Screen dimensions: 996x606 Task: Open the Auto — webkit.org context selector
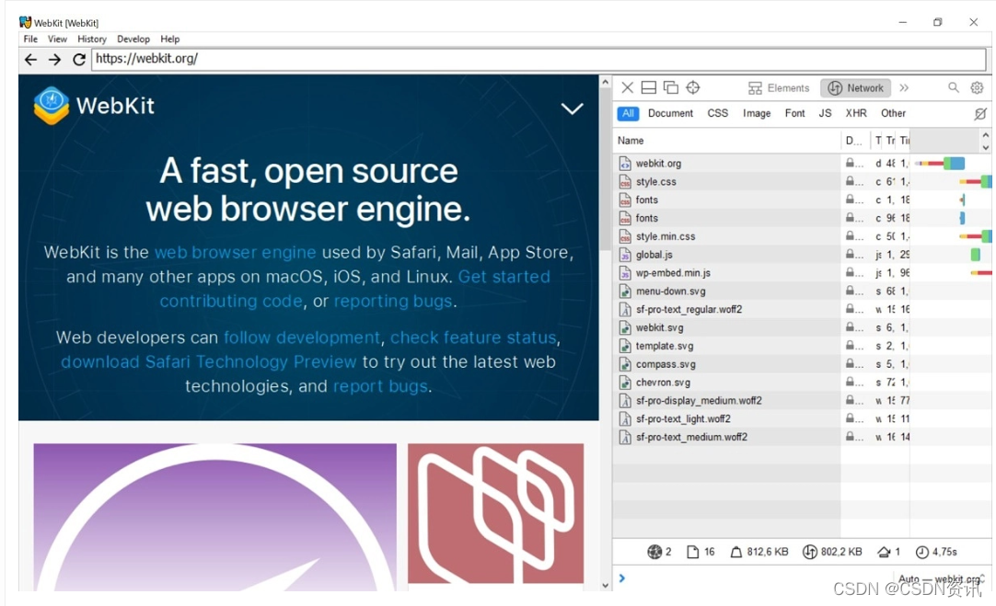click(x=942, y=578)
